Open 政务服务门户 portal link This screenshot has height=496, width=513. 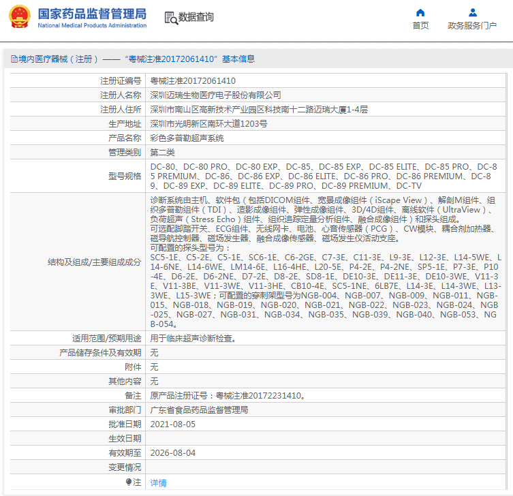point(472,25)
